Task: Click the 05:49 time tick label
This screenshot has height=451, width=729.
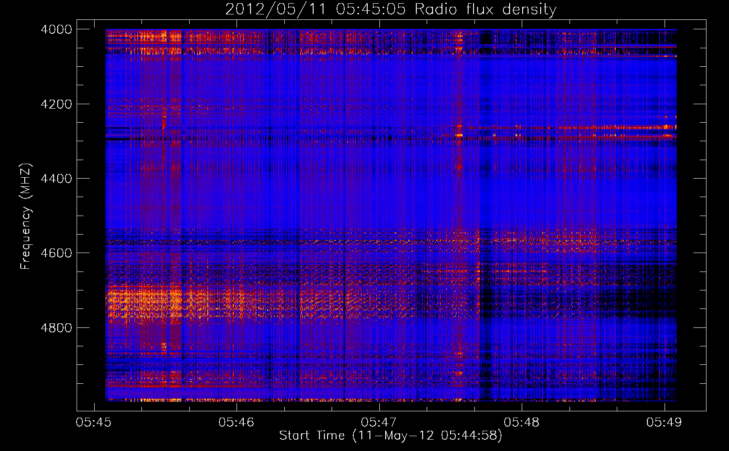Action: (x=664, y=422)
